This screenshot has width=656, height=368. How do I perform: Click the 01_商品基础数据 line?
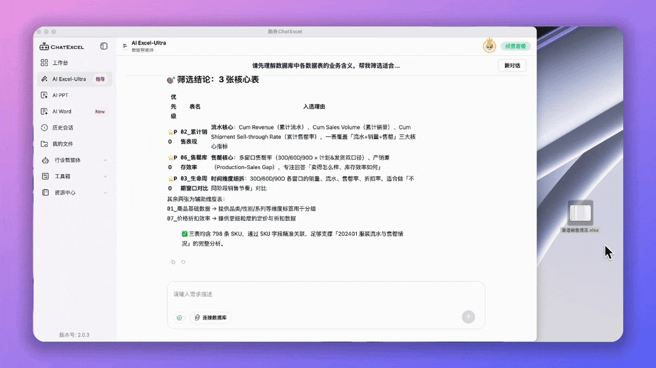point(241,208)
